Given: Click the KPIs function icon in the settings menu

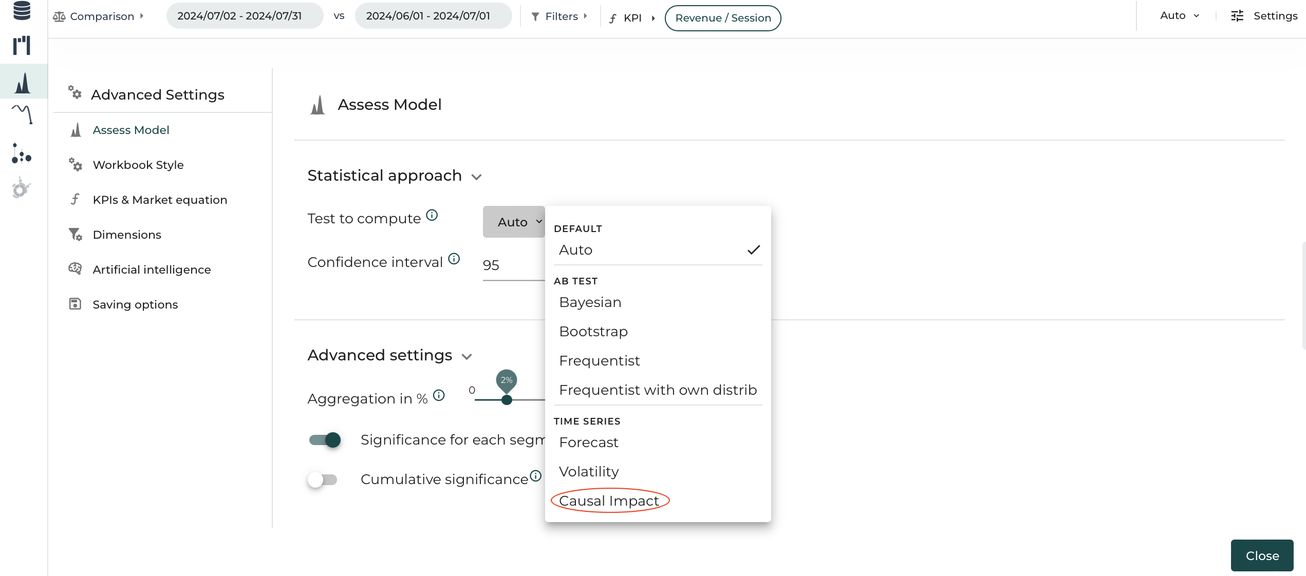Looking at the screenshot, I should coord(76,199).
